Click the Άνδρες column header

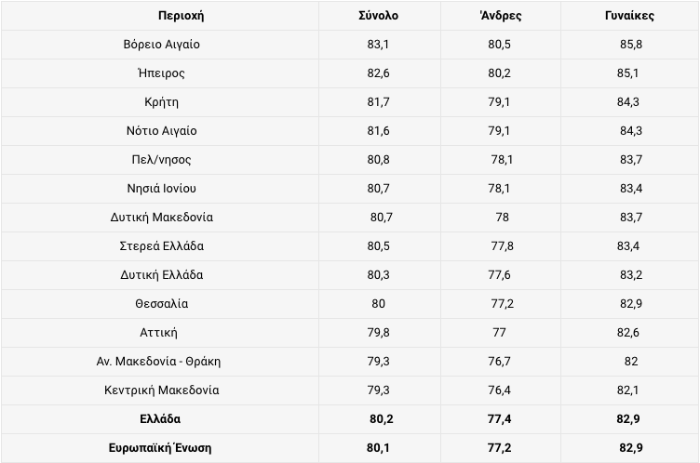(x=501, y=16)
